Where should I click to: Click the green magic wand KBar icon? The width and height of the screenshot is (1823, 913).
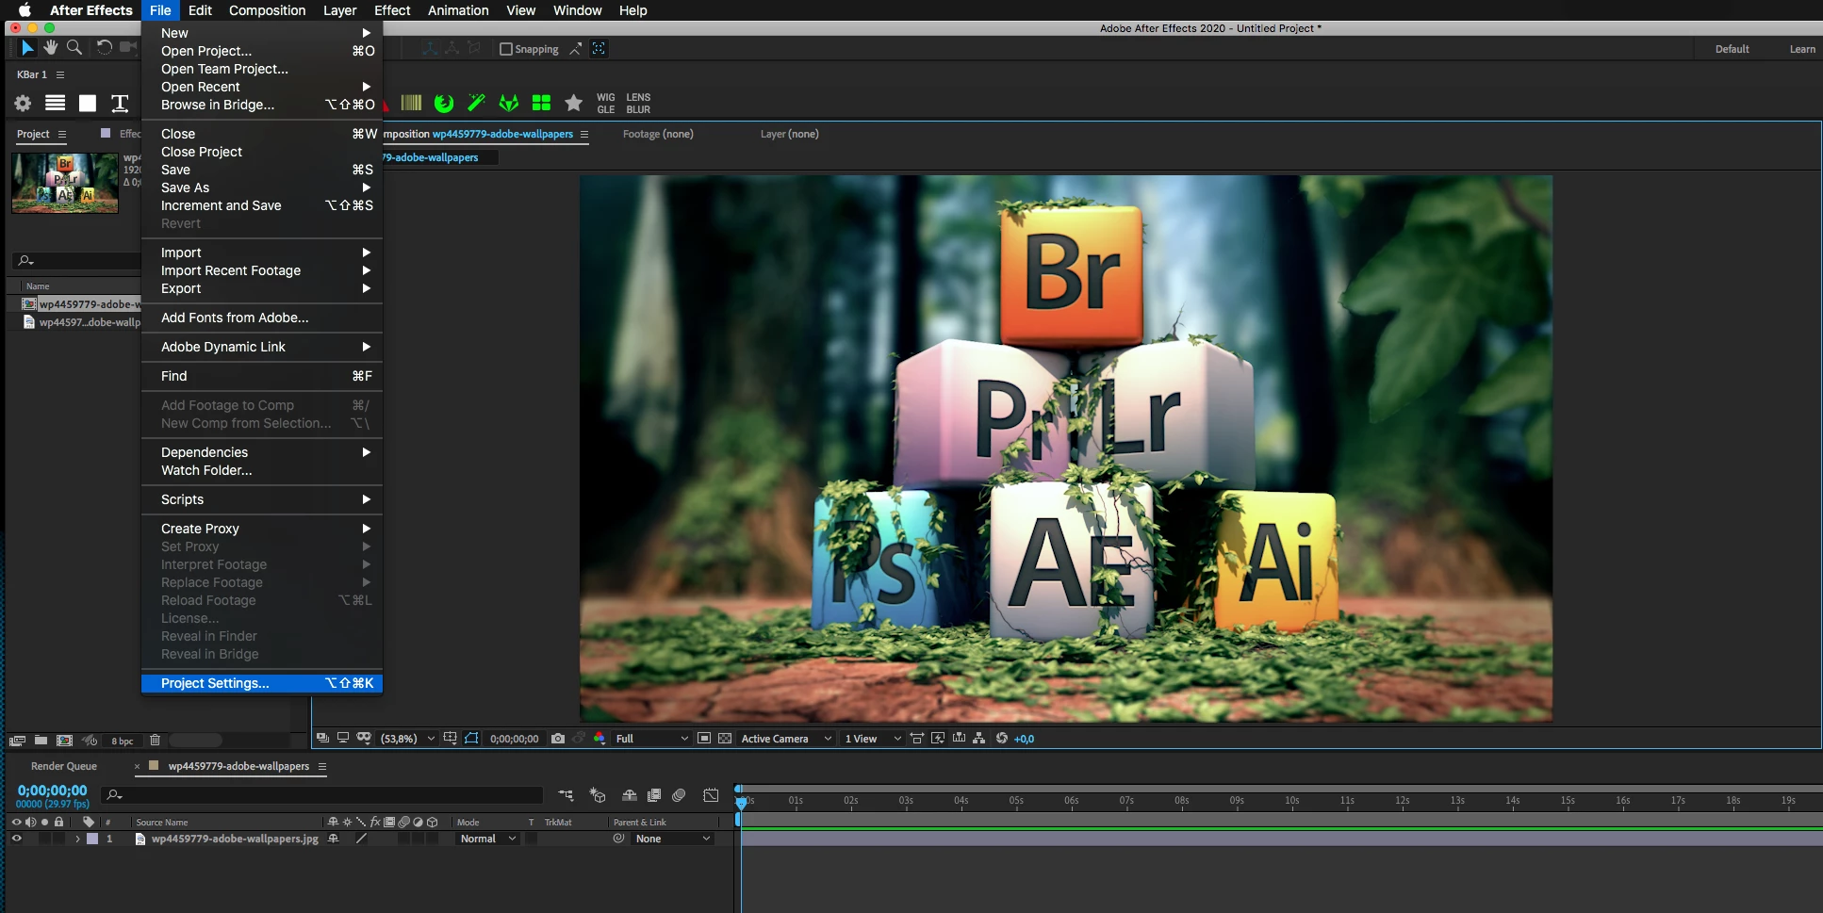476,103
